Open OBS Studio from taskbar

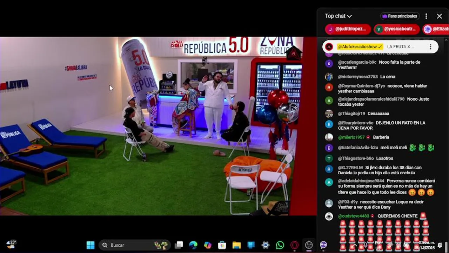click(309, 245)
